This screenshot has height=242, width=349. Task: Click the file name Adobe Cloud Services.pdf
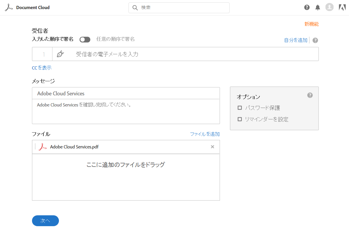74,147
